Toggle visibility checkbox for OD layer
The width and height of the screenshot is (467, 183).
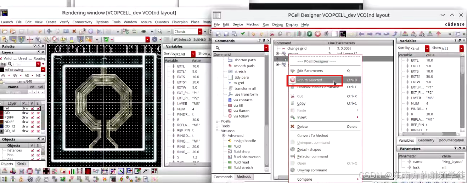pos(33,113)
